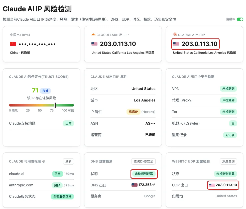This screenshot has width=246, height=209.
Task: Click the trust score value 71
Action: point(35,90)
